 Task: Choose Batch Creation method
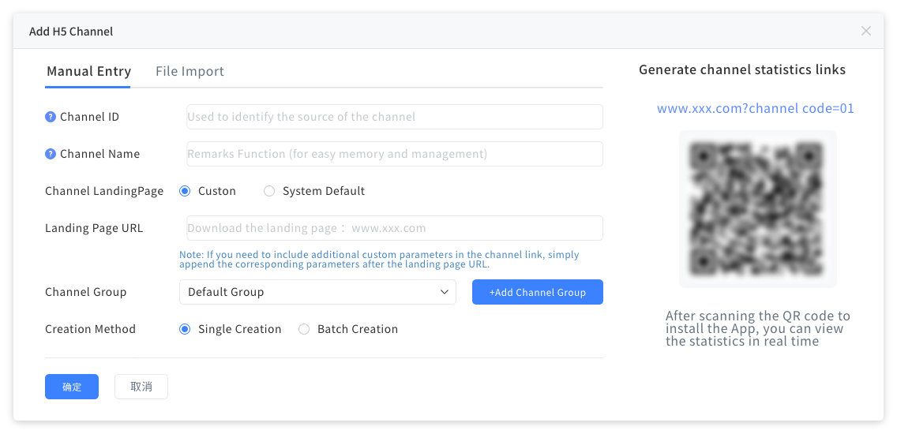click(304, 329)
